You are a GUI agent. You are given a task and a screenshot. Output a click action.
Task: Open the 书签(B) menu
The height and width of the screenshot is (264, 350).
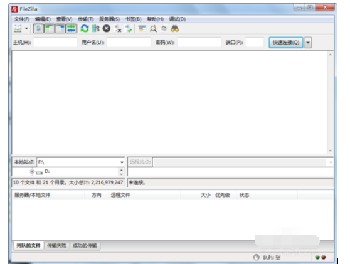[x=134, y=19]
